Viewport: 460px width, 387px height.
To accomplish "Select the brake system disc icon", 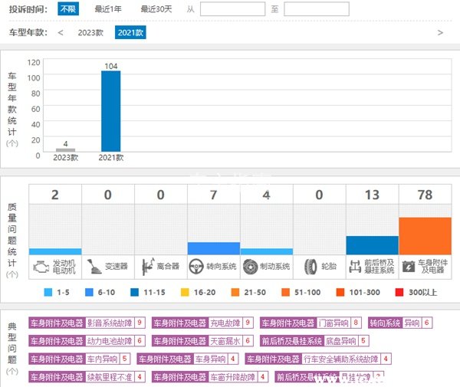I will pyautogui.click(x=251, y=267).
